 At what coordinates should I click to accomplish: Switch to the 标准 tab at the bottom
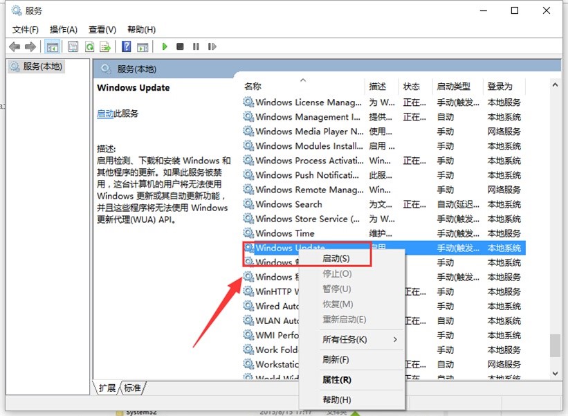coord(133,388)
